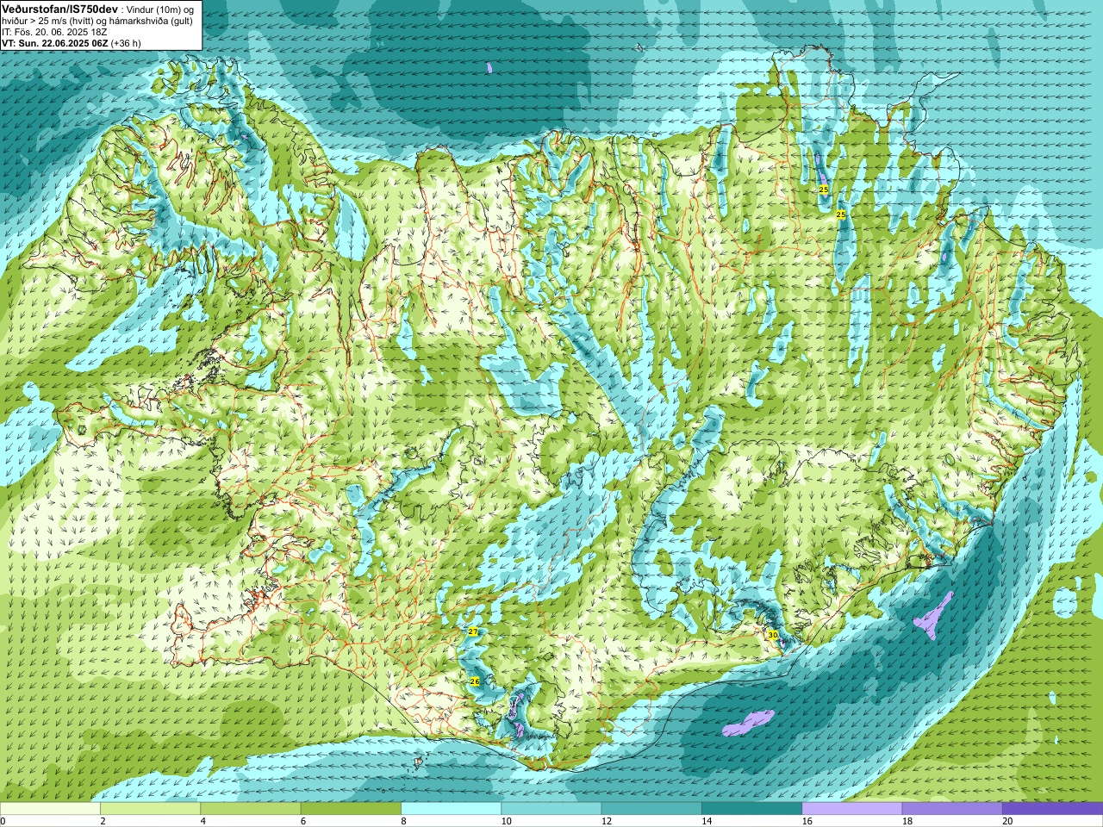Pick the teal 12–14 m/s legend swatch
Image resolution: width=1103 pixels, height=827 pixels.
pyautogui.click(x=651, y=809)
